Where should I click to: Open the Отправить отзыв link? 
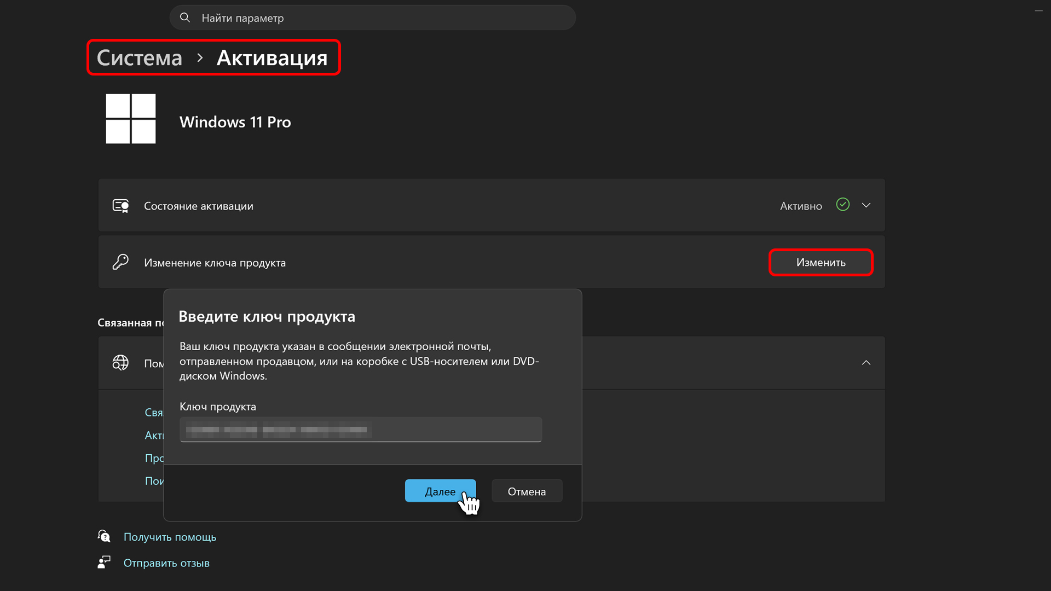166,563
